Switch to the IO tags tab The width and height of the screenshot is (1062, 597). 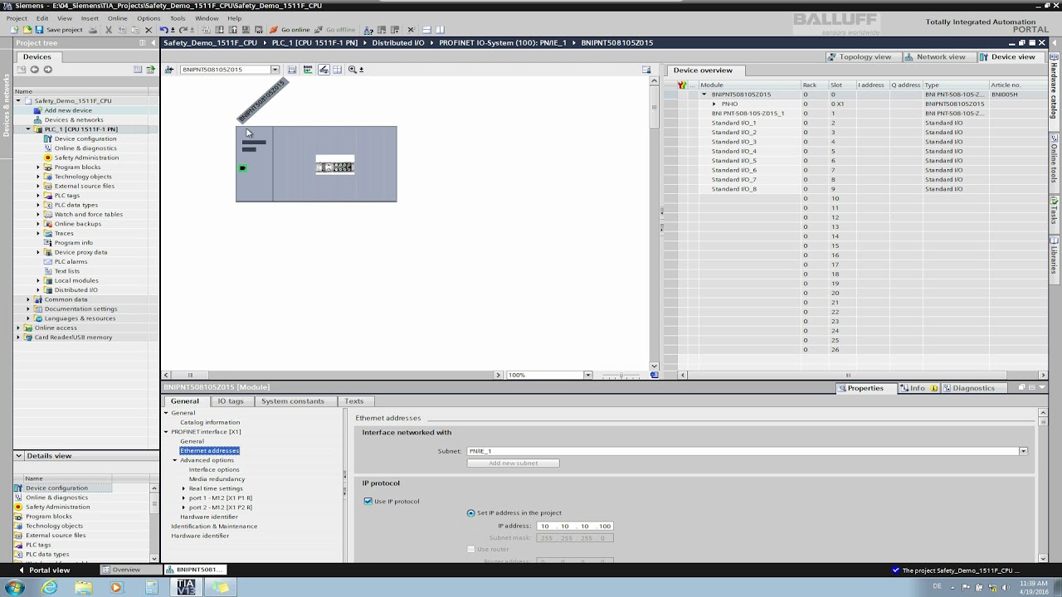pos(230,401)
